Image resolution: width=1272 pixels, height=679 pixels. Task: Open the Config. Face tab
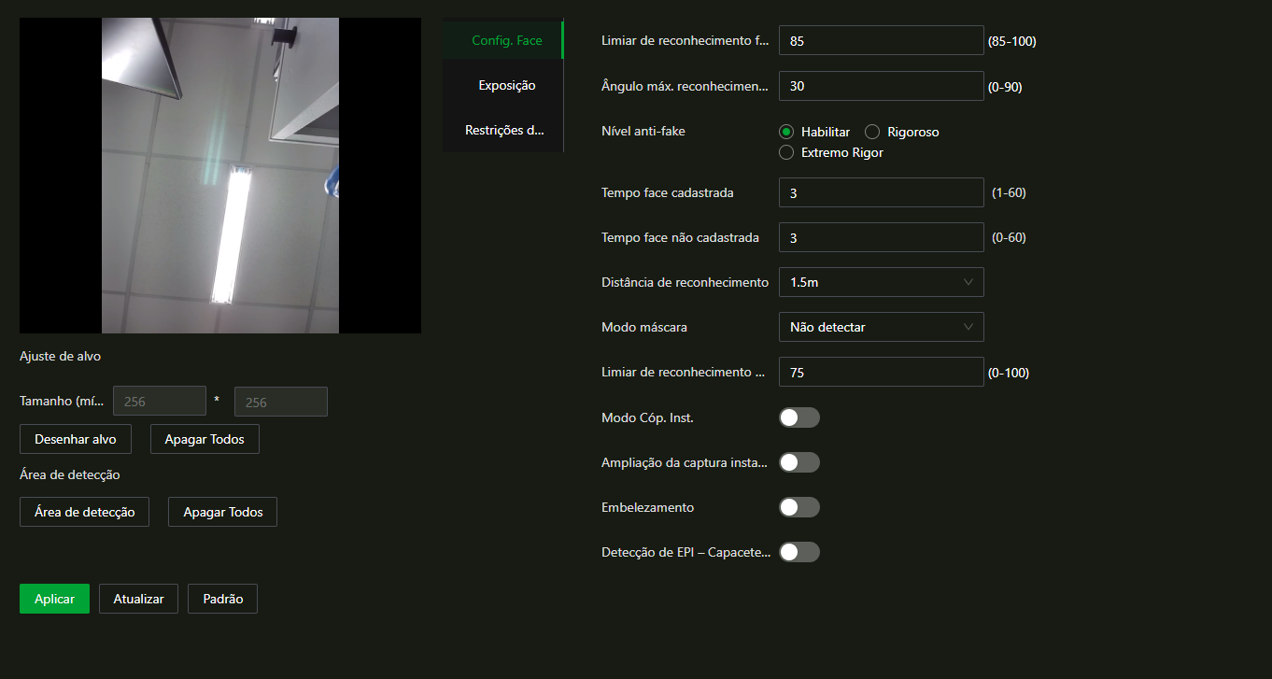pos(503,40)
